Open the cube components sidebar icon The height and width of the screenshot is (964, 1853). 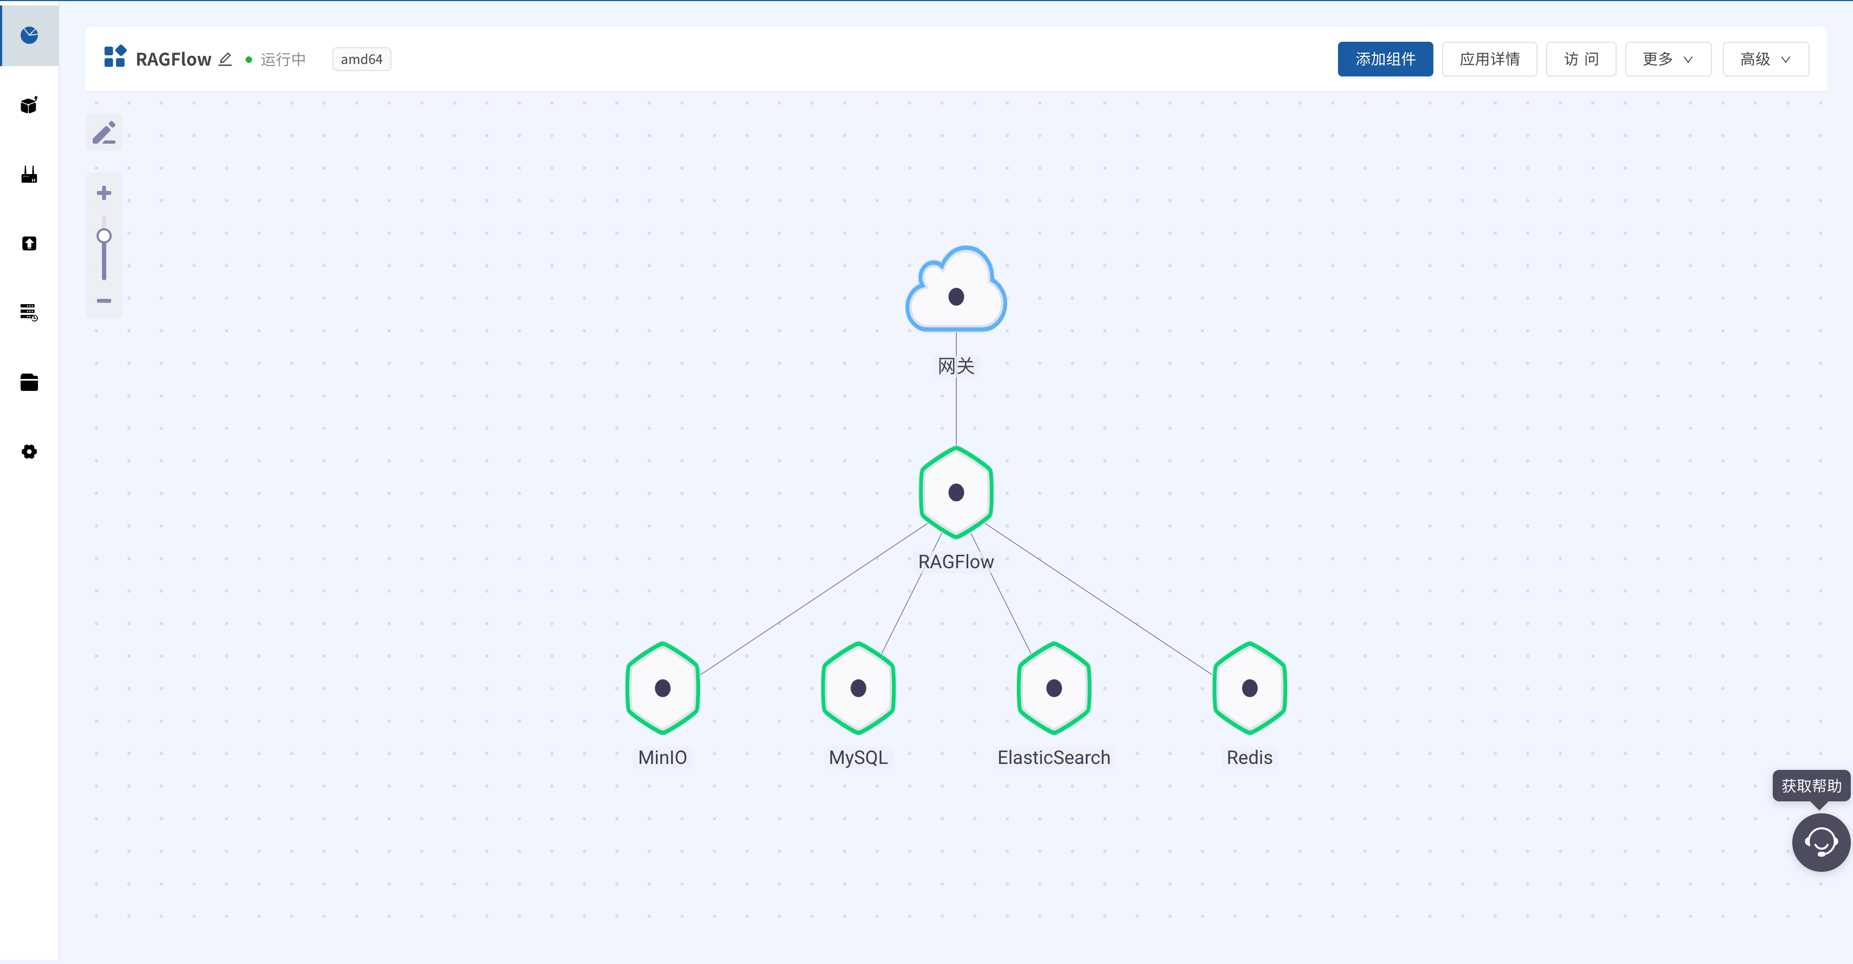click(29, 105)
